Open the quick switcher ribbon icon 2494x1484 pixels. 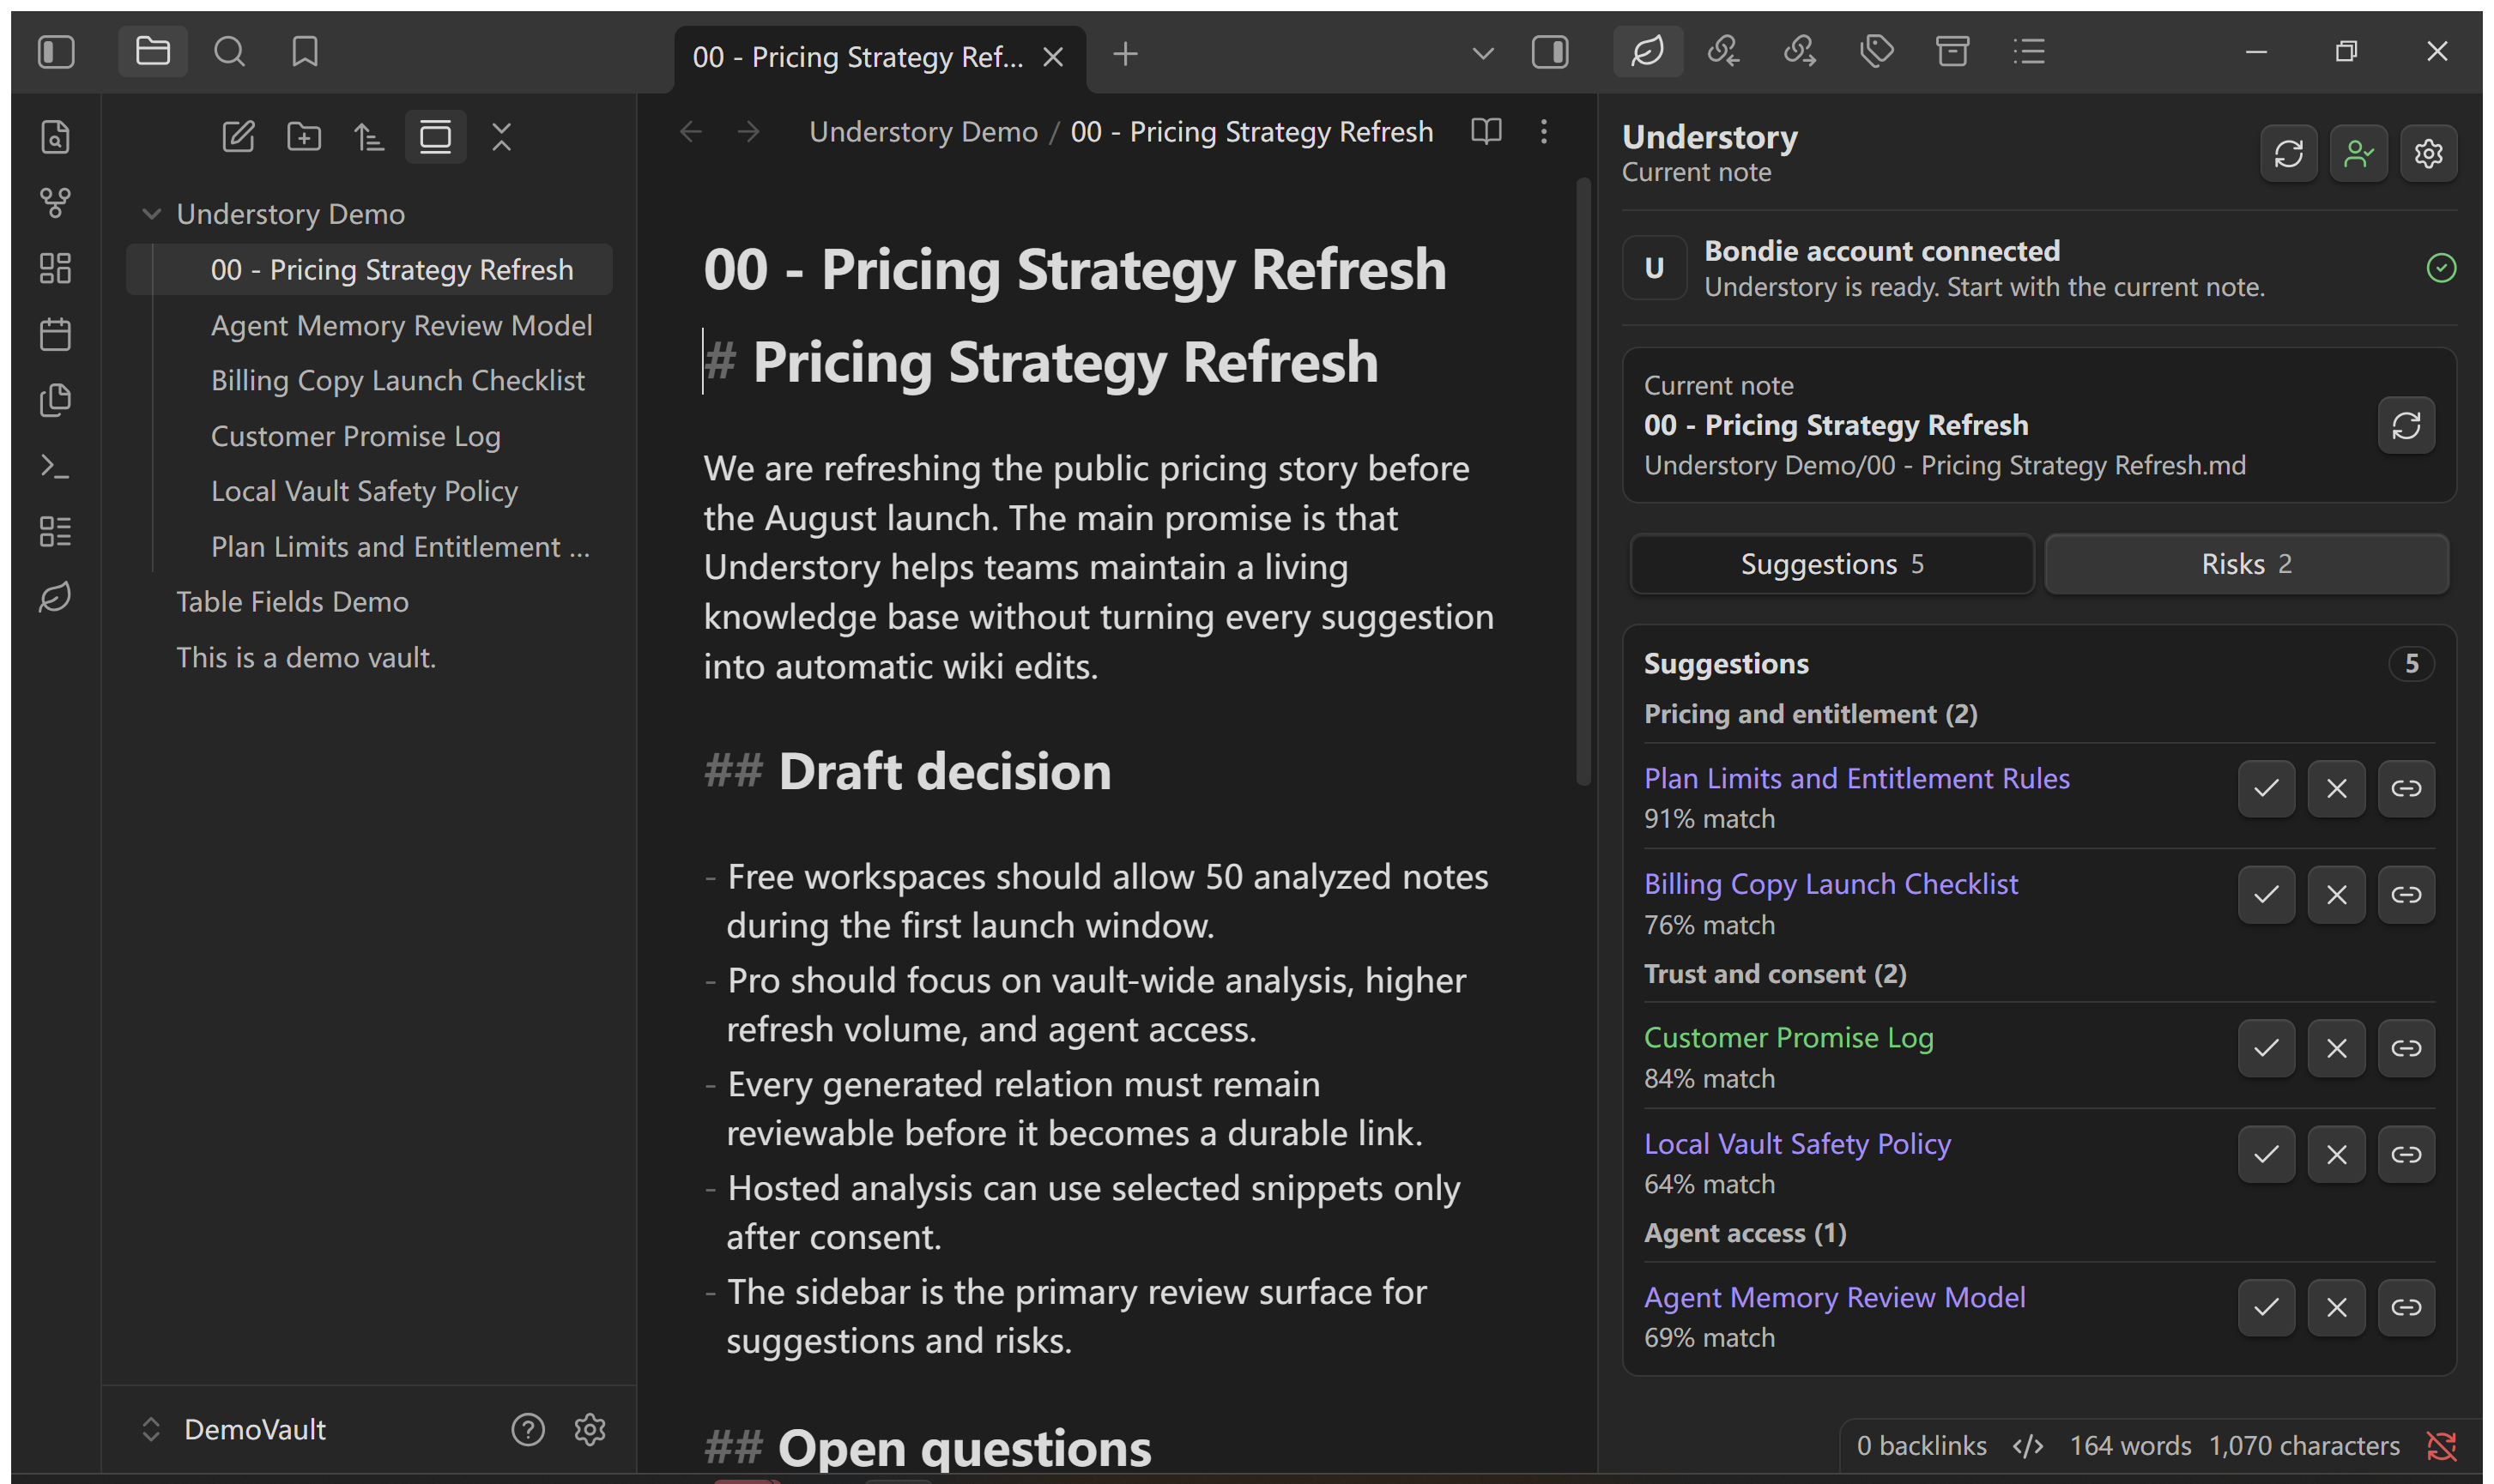coord(56,136)
